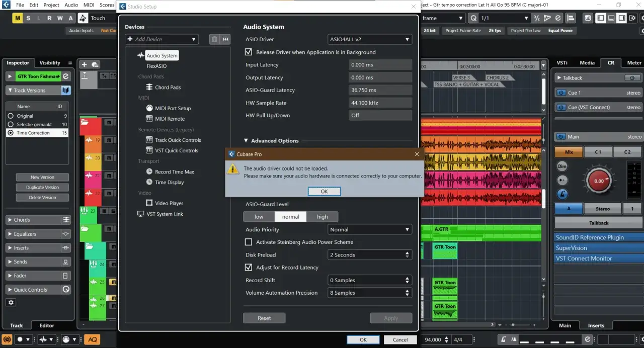644x348 pixels.
Task: Toggle Release Driver when in Background checkbox
Action: pyautogui.click(x=248, y=52)
